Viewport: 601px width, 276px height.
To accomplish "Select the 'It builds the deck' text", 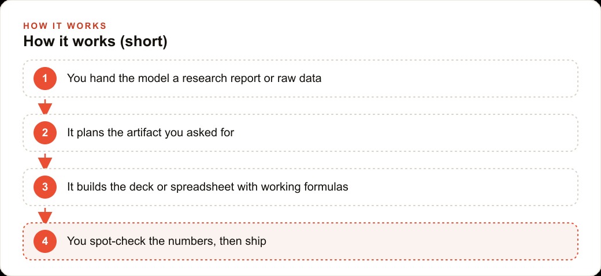I will point(207,187).
